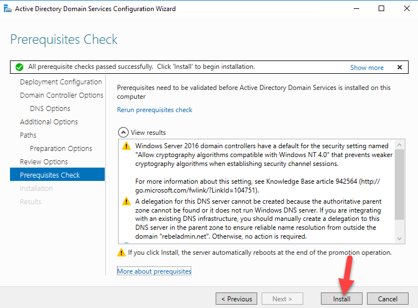Maximize the wizard window
Viewport: 418px width, 308px height.
pyautogui.click(x=381, y=8)
